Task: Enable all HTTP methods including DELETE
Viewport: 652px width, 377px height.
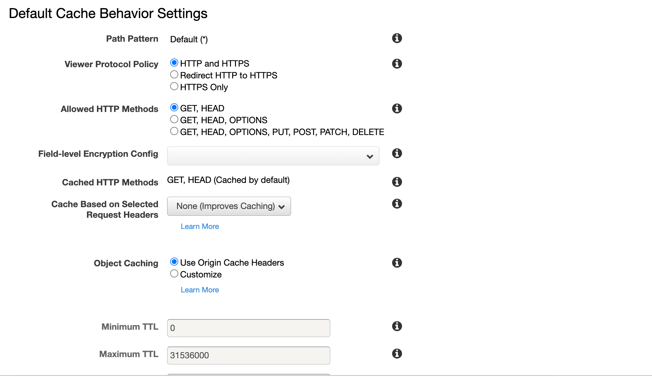Action: coord(174,131)
